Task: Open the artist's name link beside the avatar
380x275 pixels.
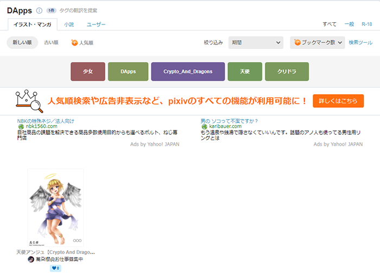Action: (x=59, y=259)
